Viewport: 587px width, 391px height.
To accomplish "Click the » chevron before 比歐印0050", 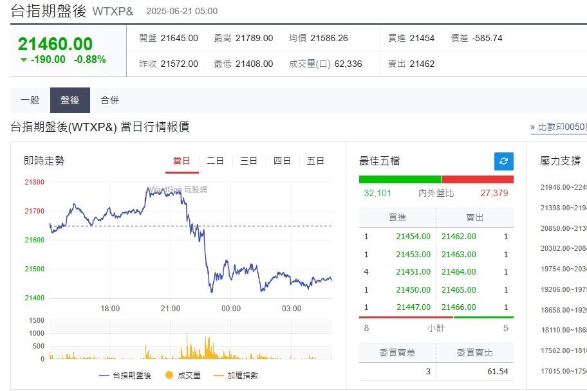I will 533,127.
